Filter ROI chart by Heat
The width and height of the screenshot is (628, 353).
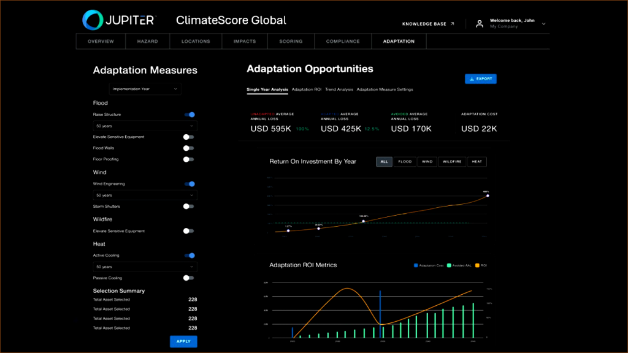click(x=477, y=162)
